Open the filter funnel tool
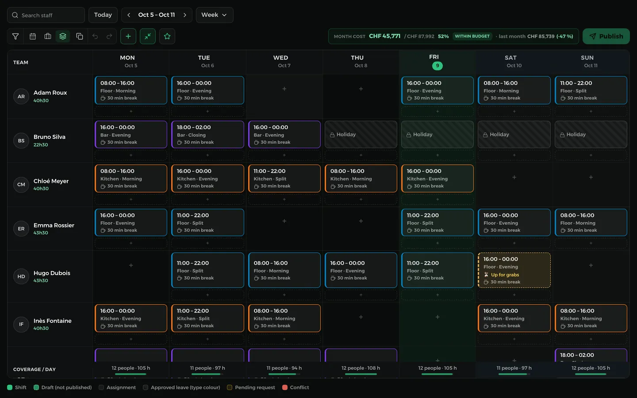Image resolution: width=637 pixels, height=398 pixels. pos(15,36)
